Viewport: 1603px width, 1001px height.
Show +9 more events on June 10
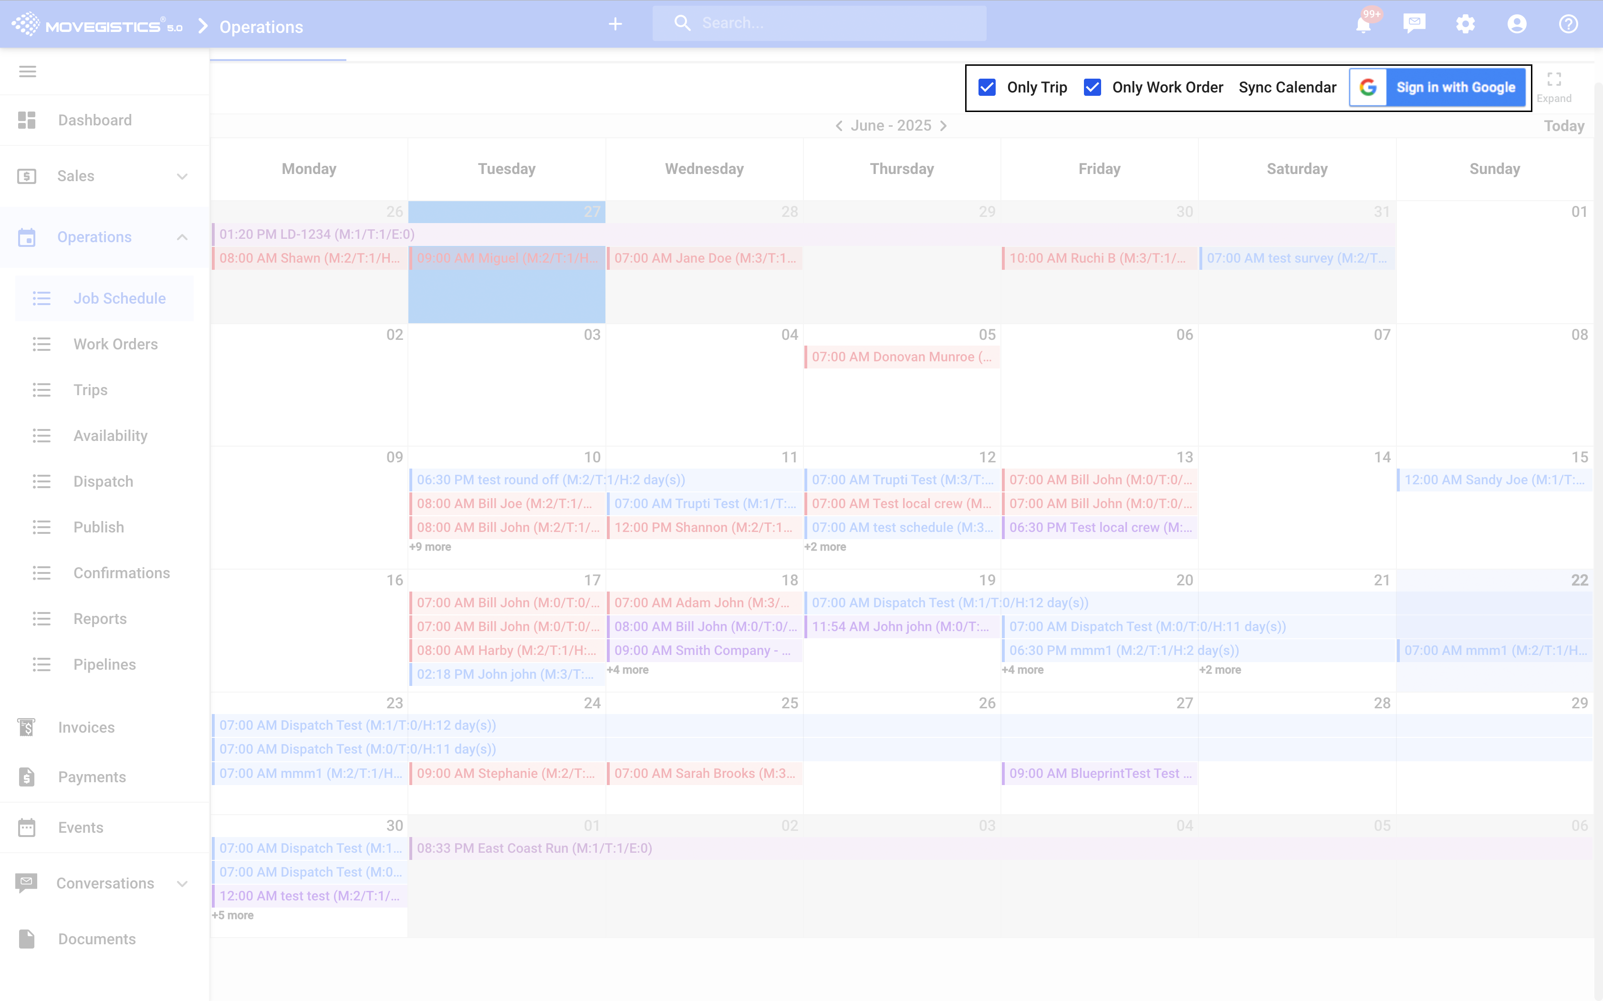coord(430,547)
